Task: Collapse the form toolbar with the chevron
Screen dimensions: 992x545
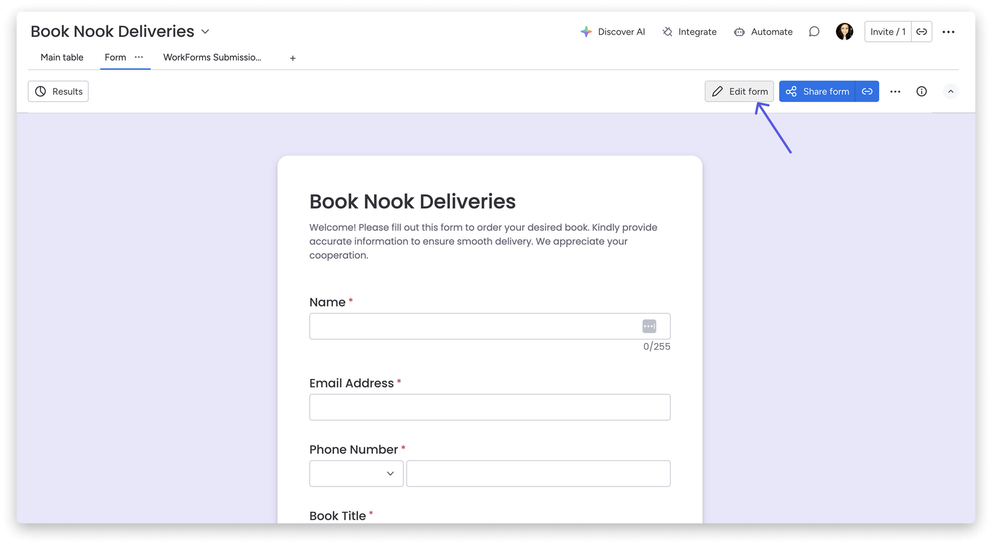Action: (951, 91)
